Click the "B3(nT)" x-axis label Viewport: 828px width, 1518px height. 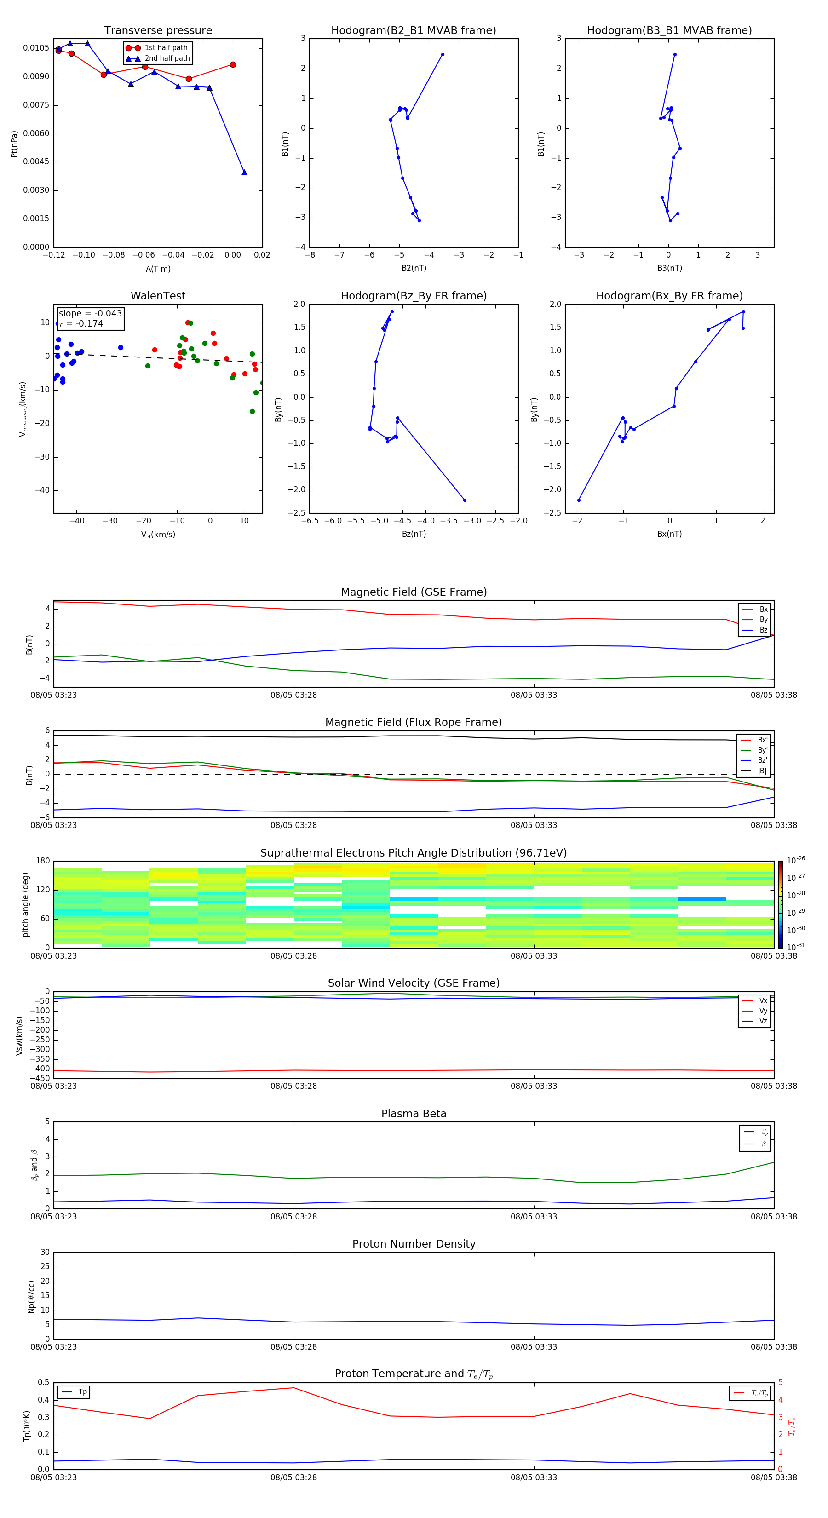click(669, 268)
